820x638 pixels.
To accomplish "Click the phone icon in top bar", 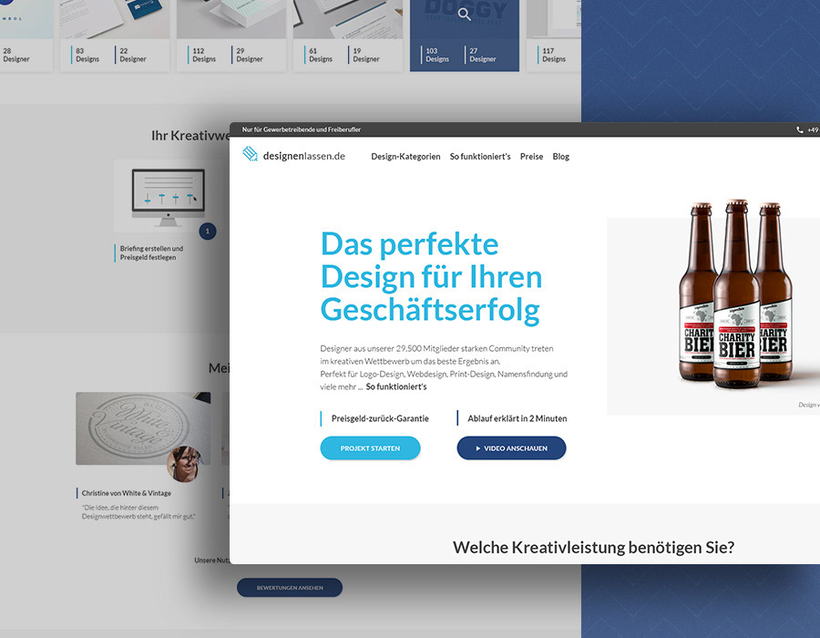I will click(x=800, y=129).
